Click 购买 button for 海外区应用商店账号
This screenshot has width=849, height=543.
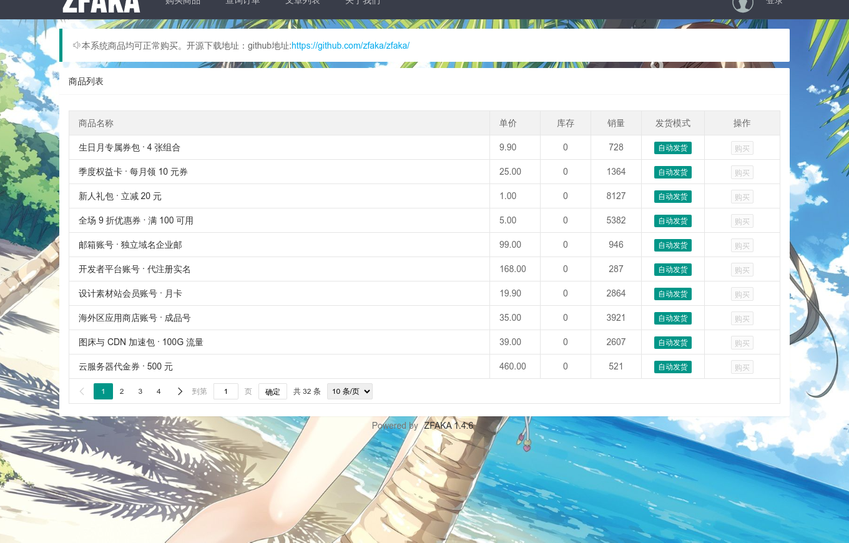(742, 318)
